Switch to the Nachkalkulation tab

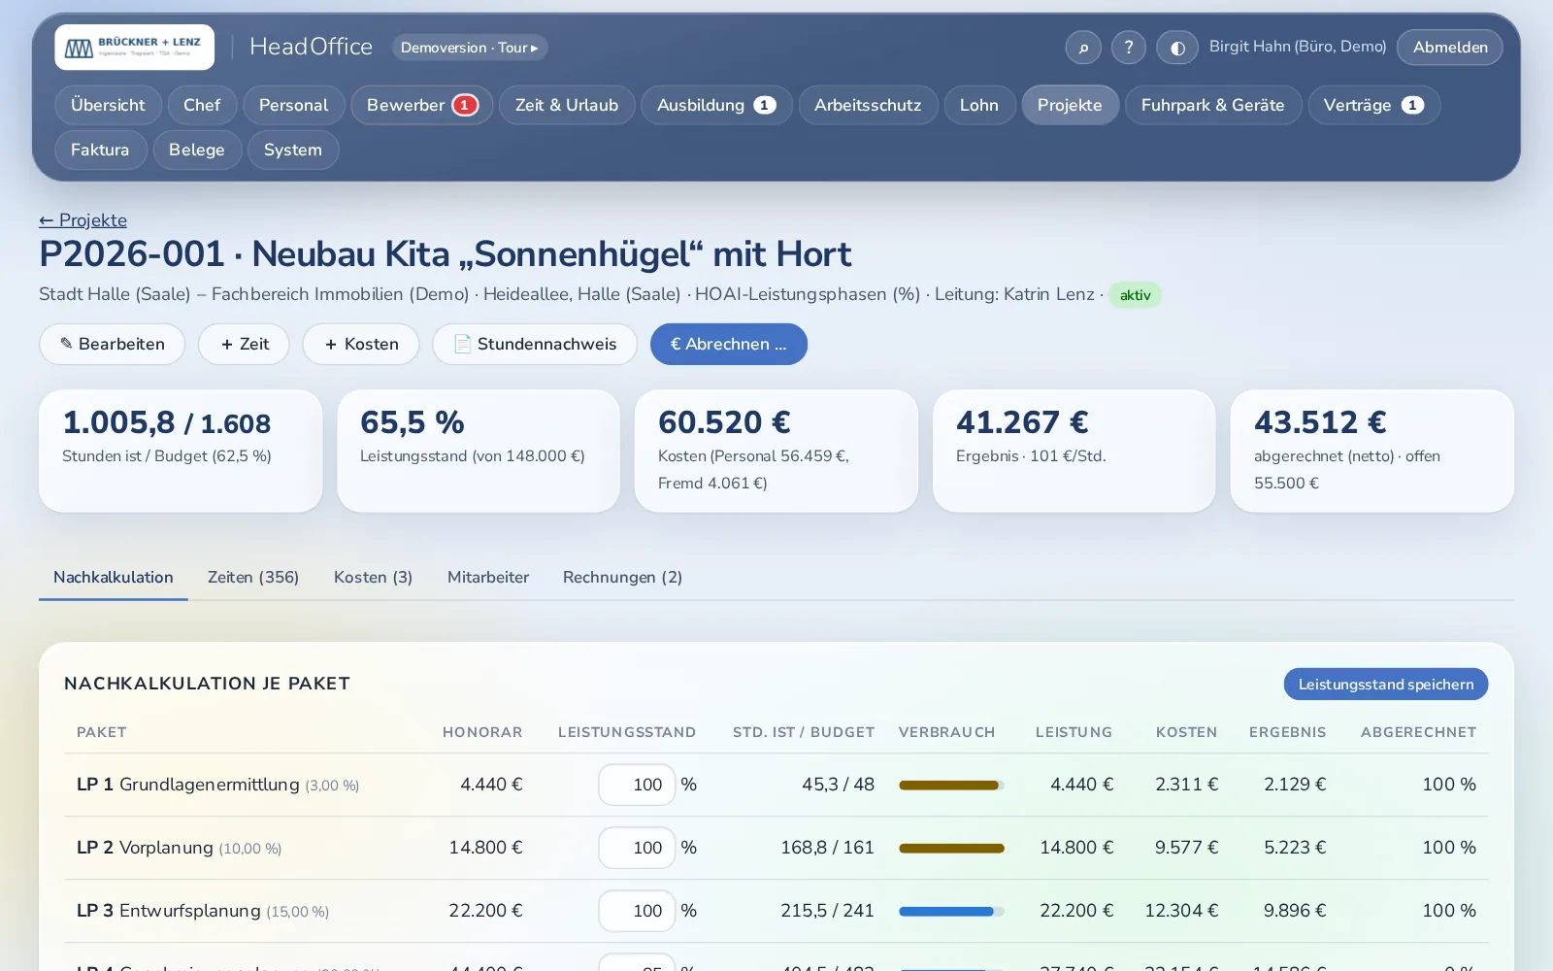(114, 577)
